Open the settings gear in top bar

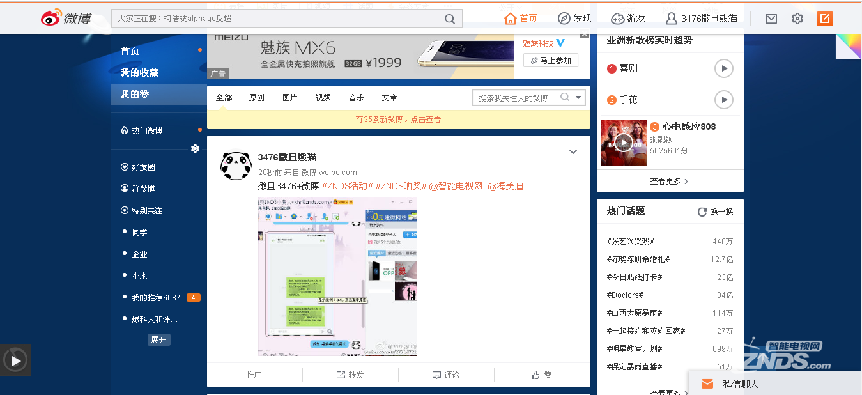pyautogui.click(x=797, y=19)
